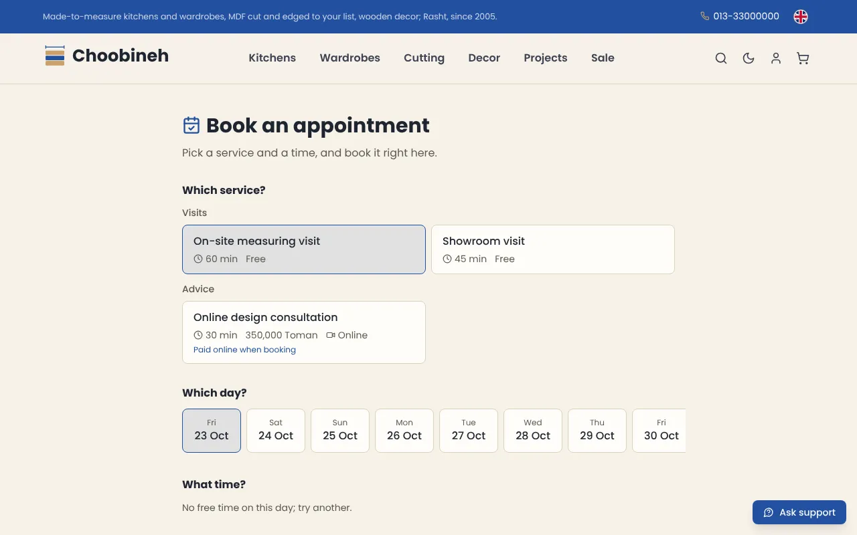Click the Choobineh logo icon
This screenshot has height=535, width=857.
[55, 56]
